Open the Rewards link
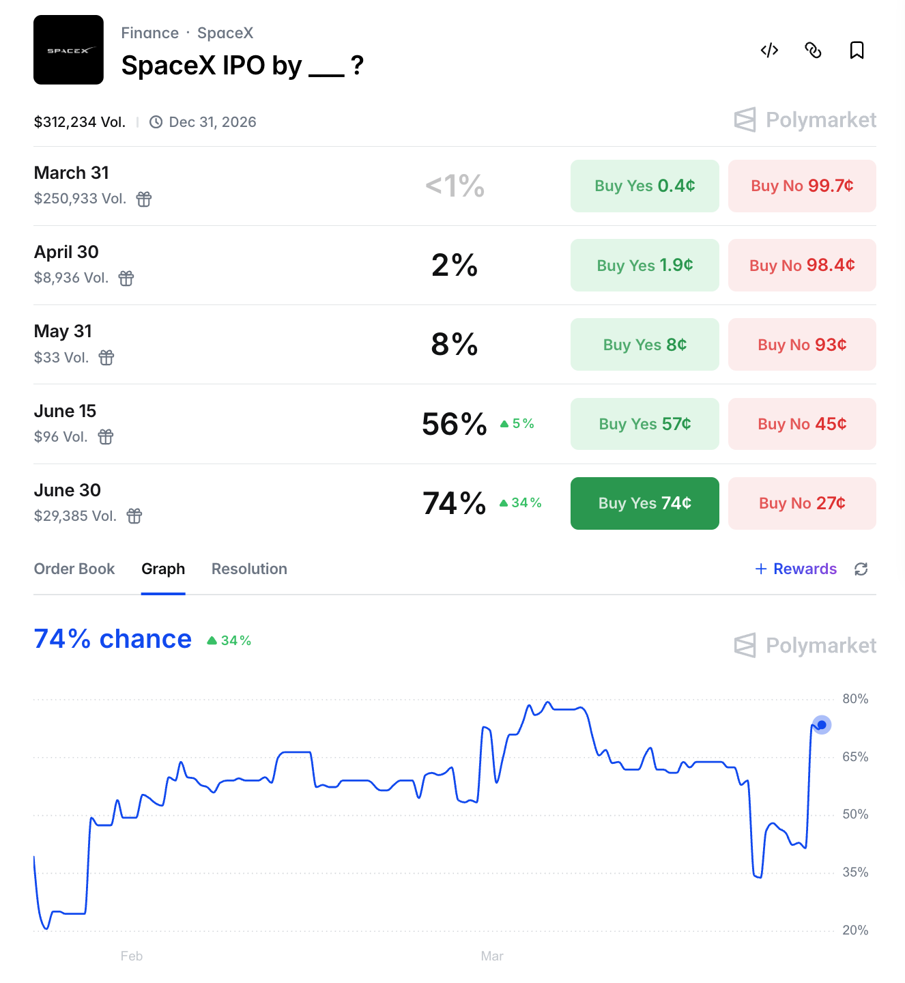 [796, 569]
